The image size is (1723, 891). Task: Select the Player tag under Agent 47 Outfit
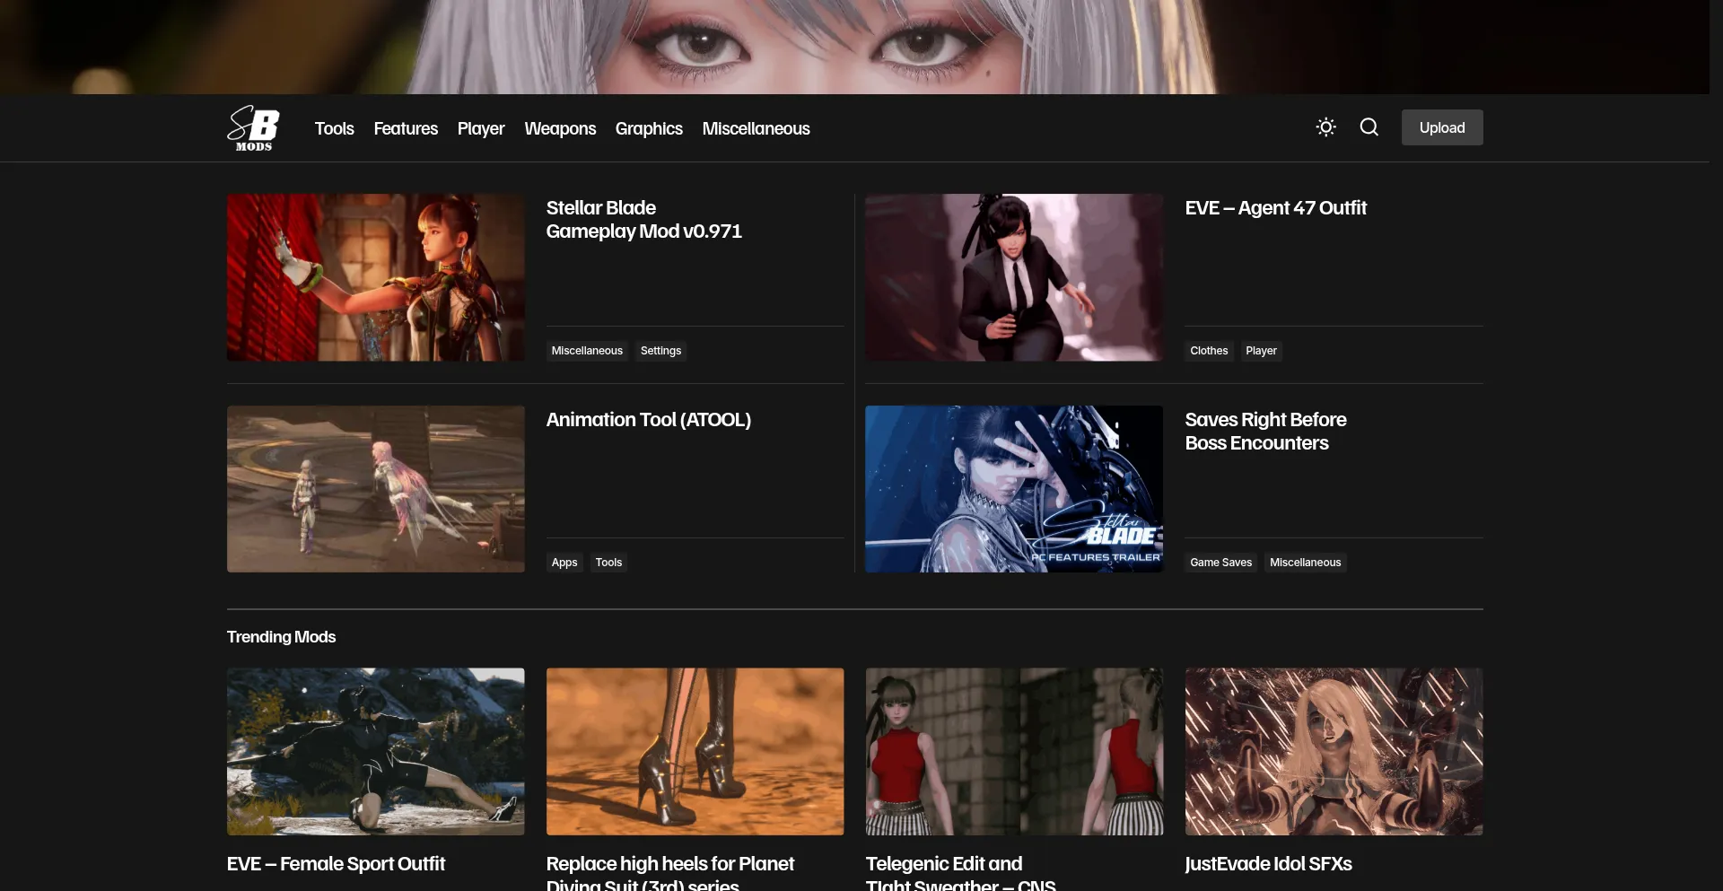(x=1261, y=351)
